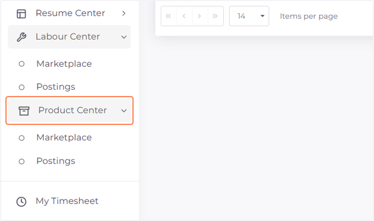Open Marketplace under Product Center
This screenshot has height=221, width=374.
point(64,137)
